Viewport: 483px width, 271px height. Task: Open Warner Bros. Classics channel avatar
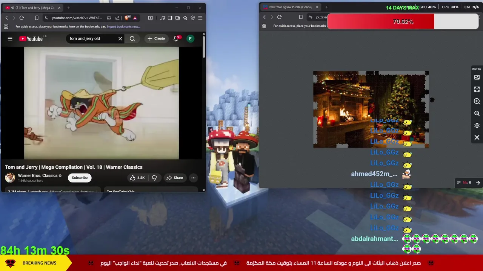tap(10, 178)
